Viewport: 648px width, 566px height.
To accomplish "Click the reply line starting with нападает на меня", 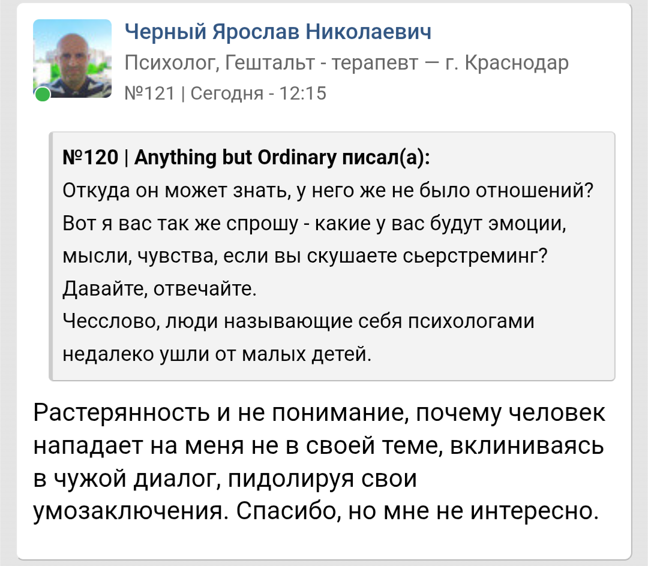I will point(319,445).
